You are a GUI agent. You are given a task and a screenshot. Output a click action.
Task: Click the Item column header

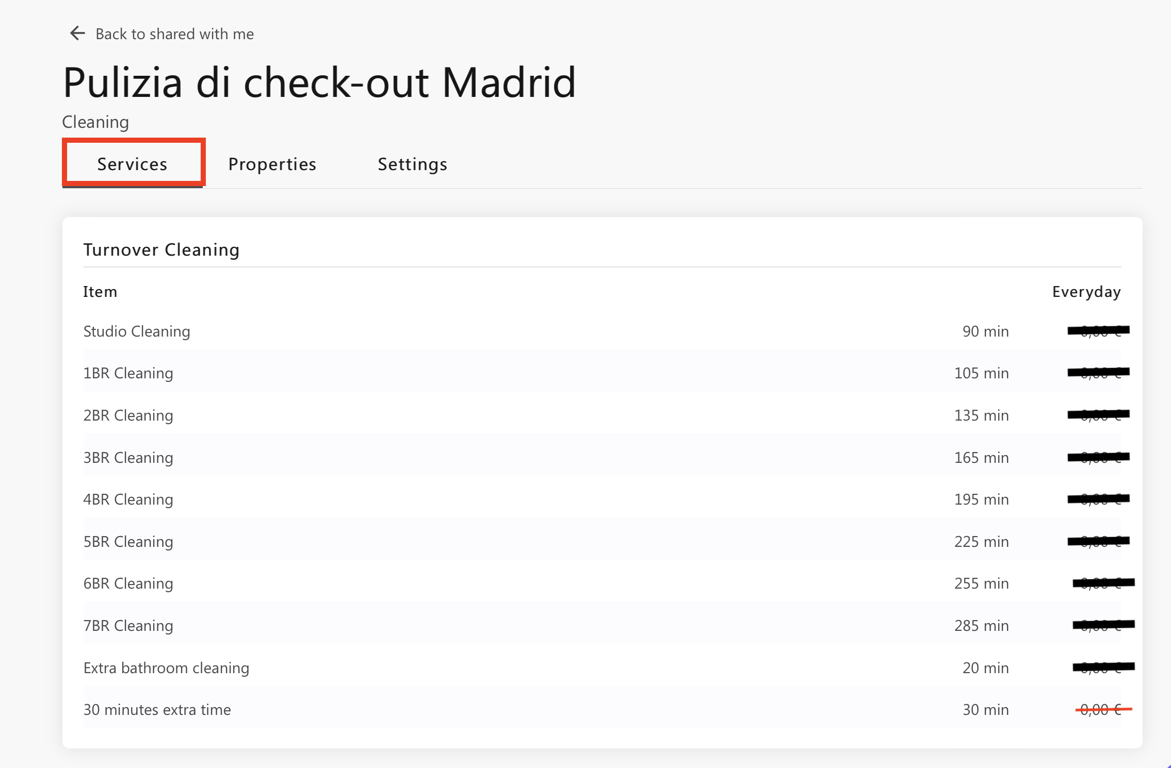[x=100, y=292]
